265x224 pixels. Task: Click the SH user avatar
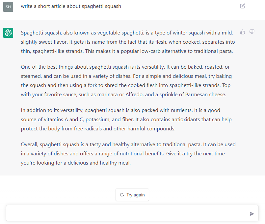[8, 7]
